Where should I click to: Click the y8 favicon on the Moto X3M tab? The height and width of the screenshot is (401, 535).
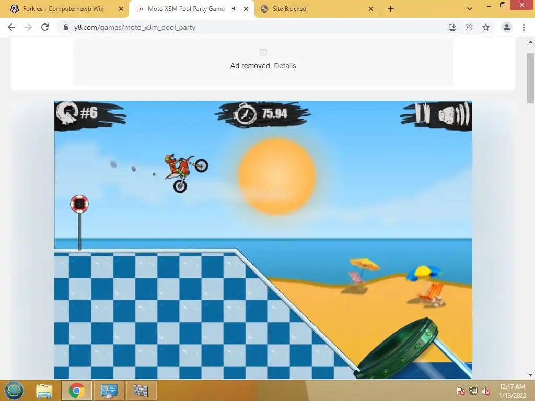pyautogui.click(x=139, y=9)
